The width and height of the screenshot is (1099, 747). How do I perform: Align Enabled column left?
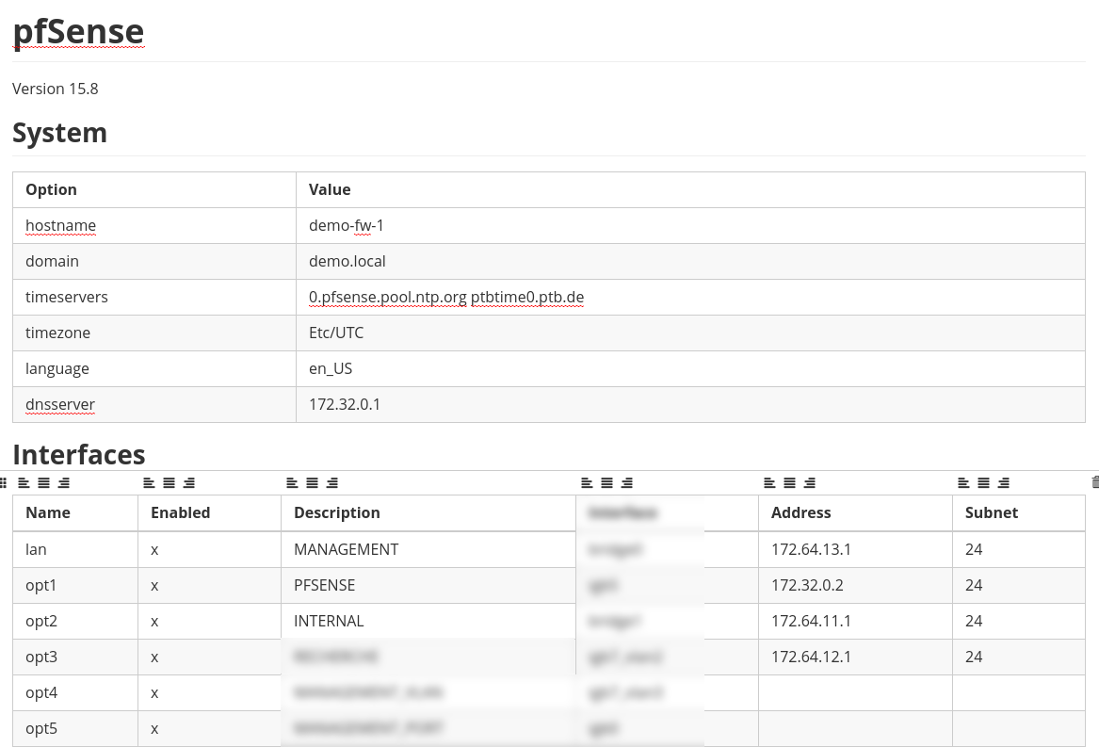(x=149, y=482)
